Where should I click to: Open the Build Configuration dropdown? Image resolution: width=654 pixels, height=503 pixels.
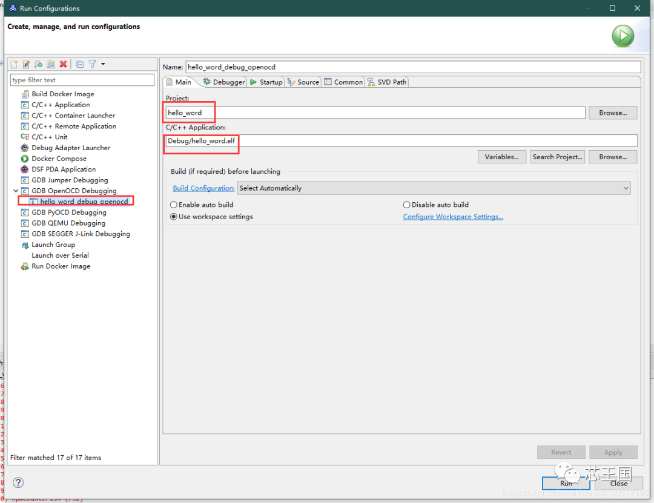[434, 188]
